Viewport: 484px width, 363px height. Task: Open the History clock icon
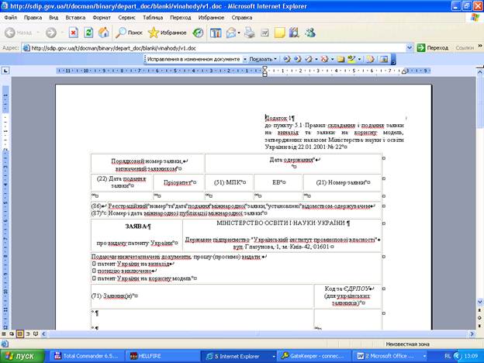(198, 33)
